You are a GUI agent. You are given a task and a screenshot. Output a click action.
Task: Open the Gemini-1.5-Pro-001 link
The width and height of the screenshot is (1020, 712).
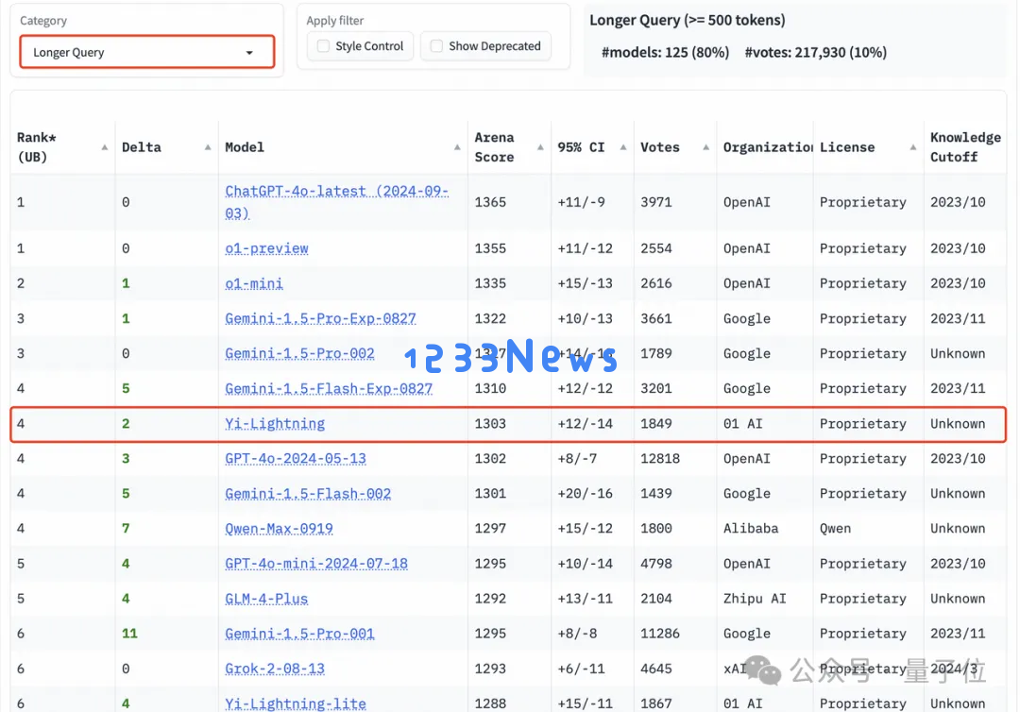pos(299,634)
